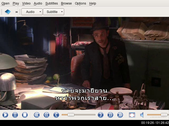Screen dimensions: 169x126
Task: Click on the video display area
Action: click(84, 63)
